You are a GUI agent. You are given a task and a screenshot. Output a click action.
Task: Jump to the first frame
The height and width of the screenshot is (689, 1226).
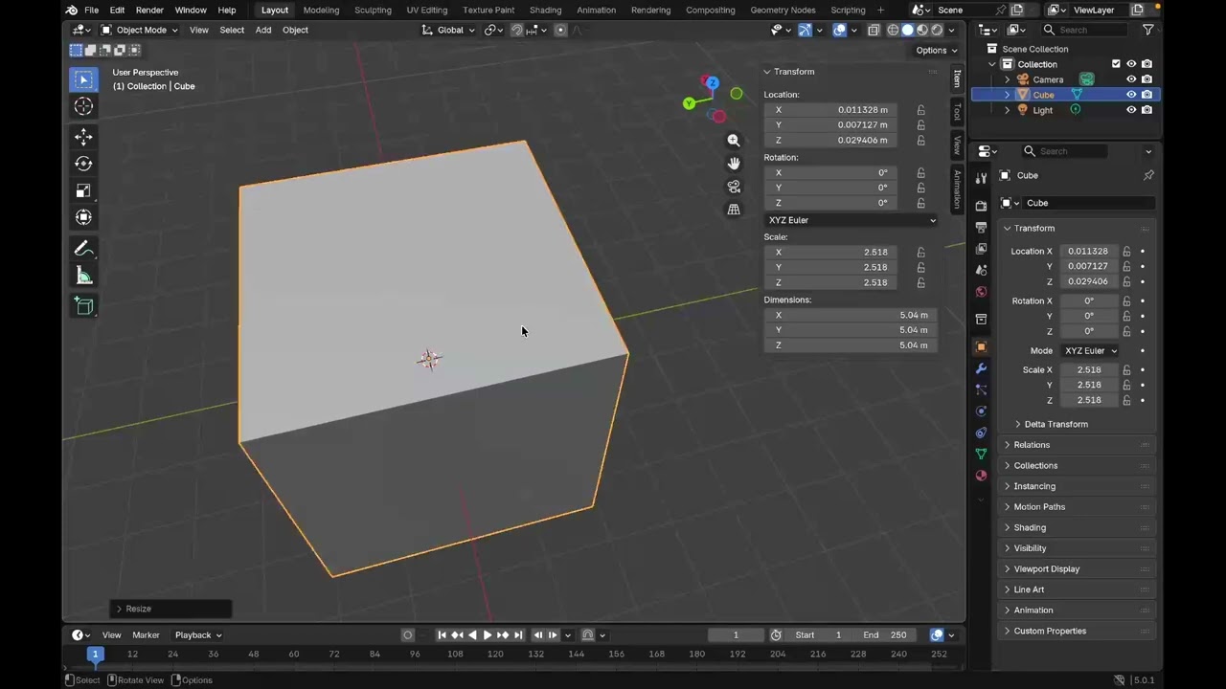[x=442, y=635]
